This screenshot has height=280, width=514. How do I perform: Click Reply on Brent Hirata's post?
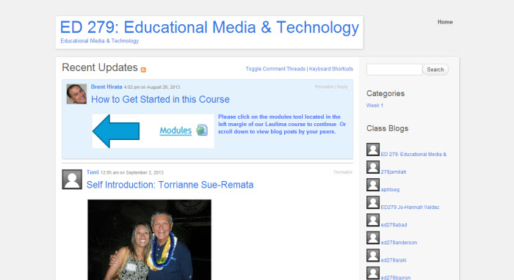coord(342,86)
